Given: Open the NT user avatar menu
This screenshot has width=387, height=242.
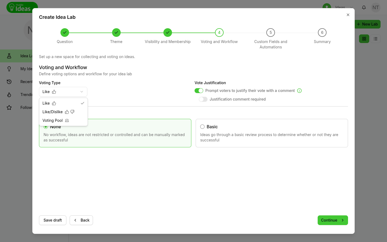Looking at the screenshot, I should [376, 8].
